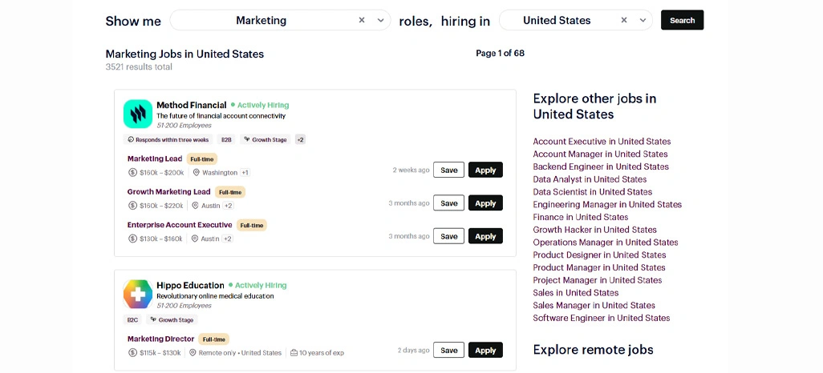Screen dimensions: 823x373
Task: Apply to the Marketing Lead job
Action: [485, 170]
